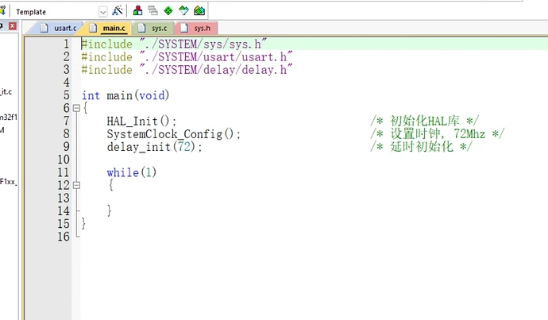Switch to the usart.c tab

[64, 29]
